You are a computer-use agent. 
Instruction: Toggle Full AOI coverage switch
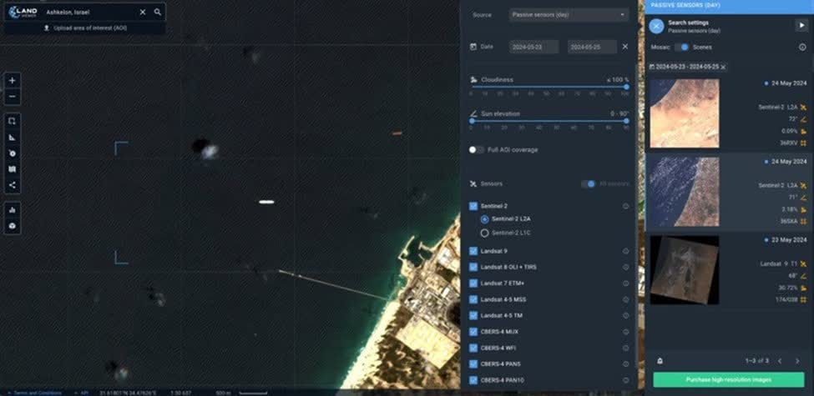[x=476, y=150]
